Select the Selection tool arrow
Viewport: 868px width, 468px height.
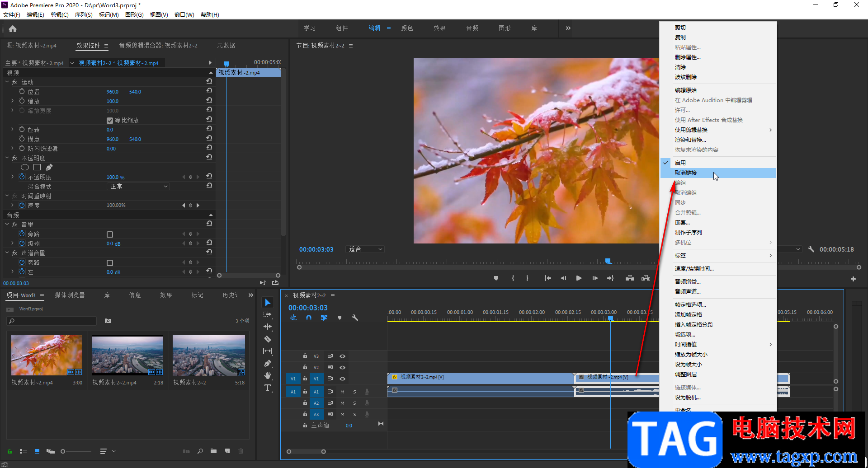coord(268,302)
